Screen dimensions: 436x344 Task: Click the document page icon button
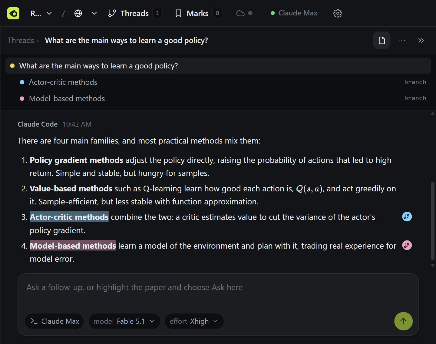tap(382, 40)
